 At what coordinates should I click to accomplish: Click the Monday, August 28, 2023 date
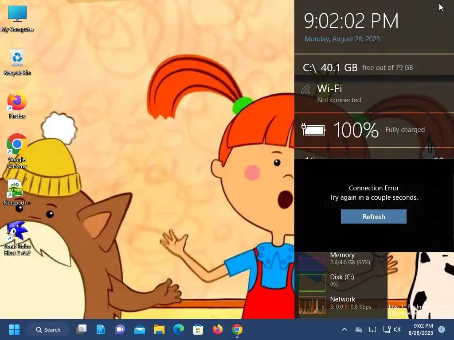[x=342, y=39]
